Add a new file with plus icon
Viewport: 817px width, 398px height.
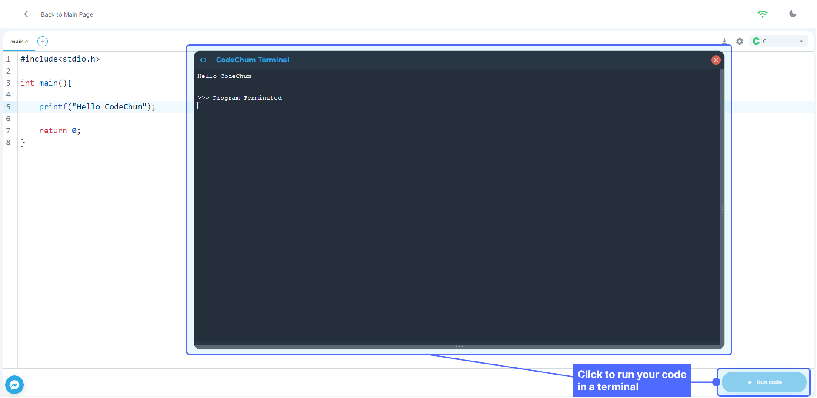click(43, 41)
